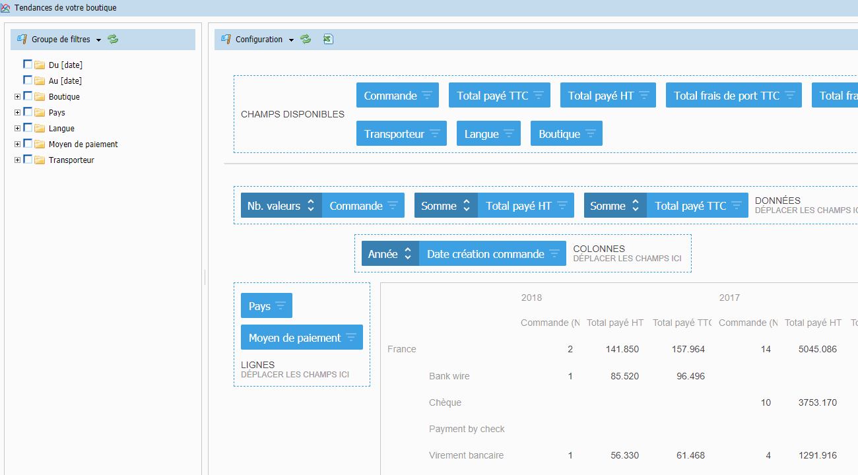Select the Langue available field chip
The height and width of the screenshot is (475, 858).
pyautogui.click(x=481, y=134)
